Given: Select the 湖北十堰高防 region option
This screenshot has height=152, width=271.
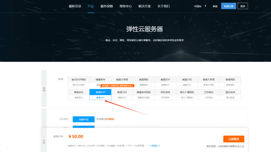Looking at the screenshot, I should click(187, 94).
